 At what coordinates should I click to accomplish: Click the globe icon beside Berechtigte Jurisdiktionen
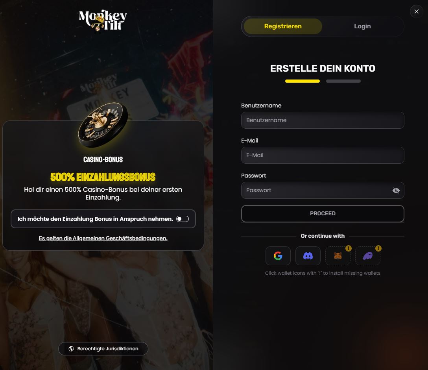tap(71, 349)
